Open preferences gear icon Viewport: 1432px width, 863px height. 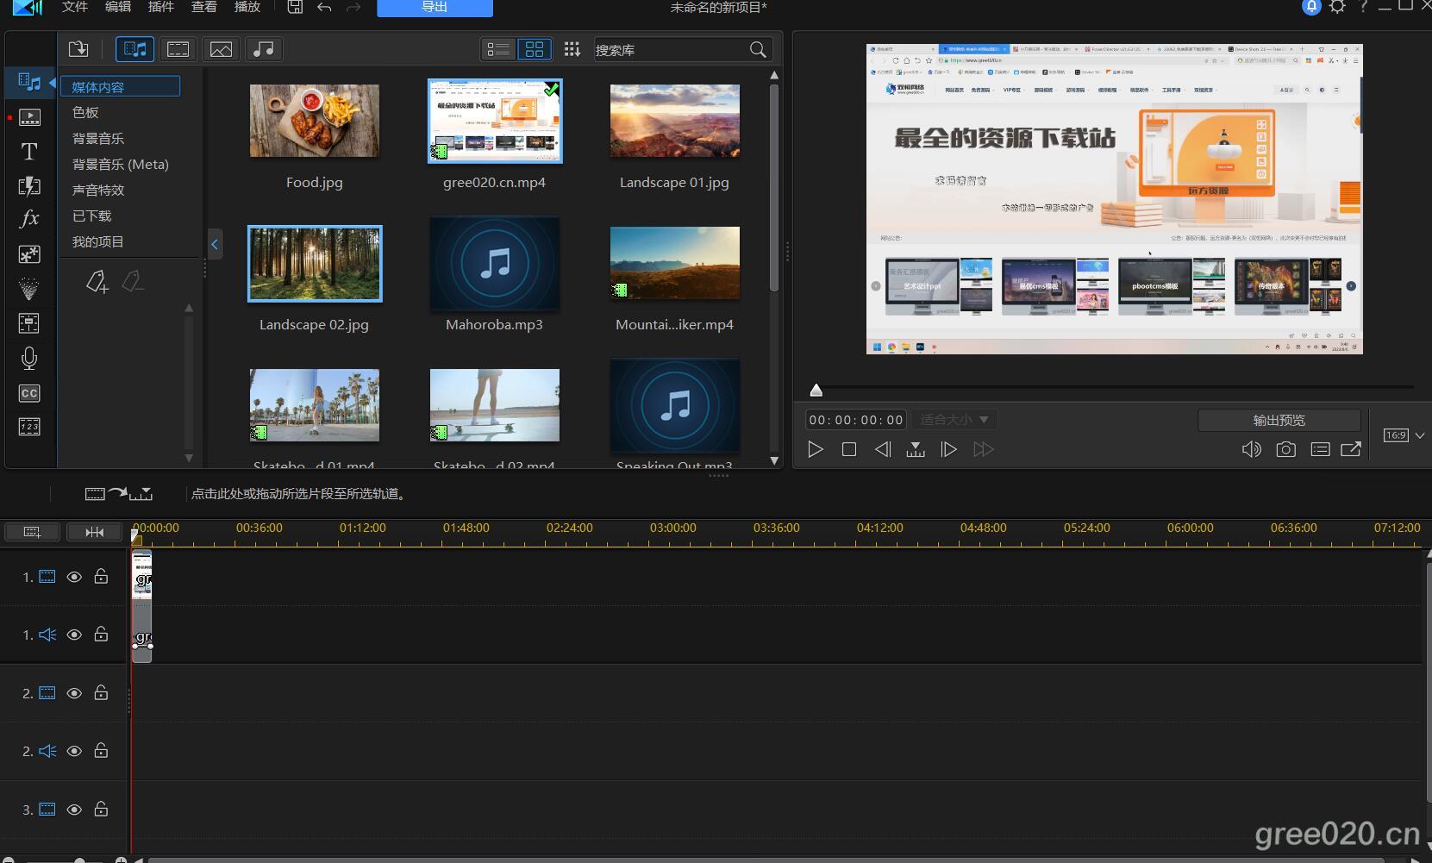pos(1337,7)
